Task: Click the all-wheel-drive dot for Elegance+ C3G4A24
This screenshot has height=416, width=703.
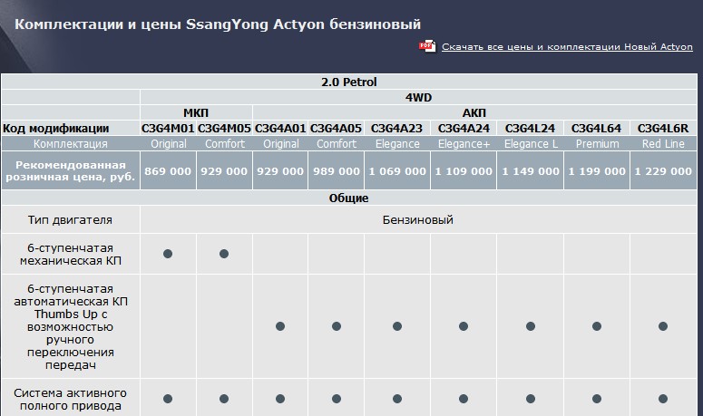Action: click(464, 399)
